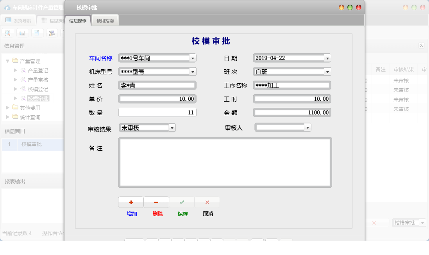The width and height of the screenshot is (429, 255).
Task: Open the 日期 date dropdown for 2019-04-22
Action: pos(327,58)
